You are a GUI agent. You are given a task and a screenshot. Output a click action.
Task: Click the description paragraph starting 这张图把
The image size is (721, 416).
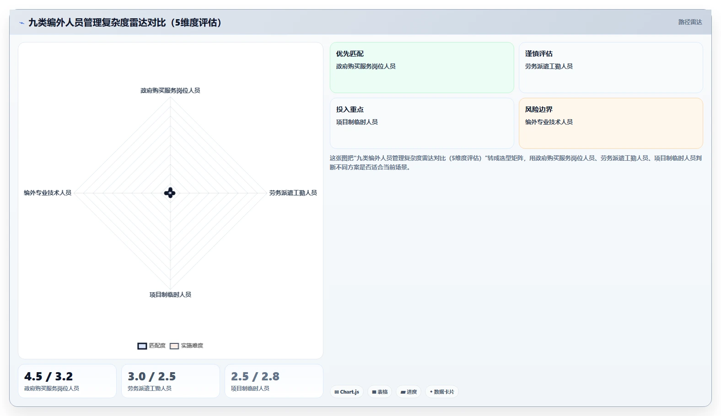coord(516,163)
